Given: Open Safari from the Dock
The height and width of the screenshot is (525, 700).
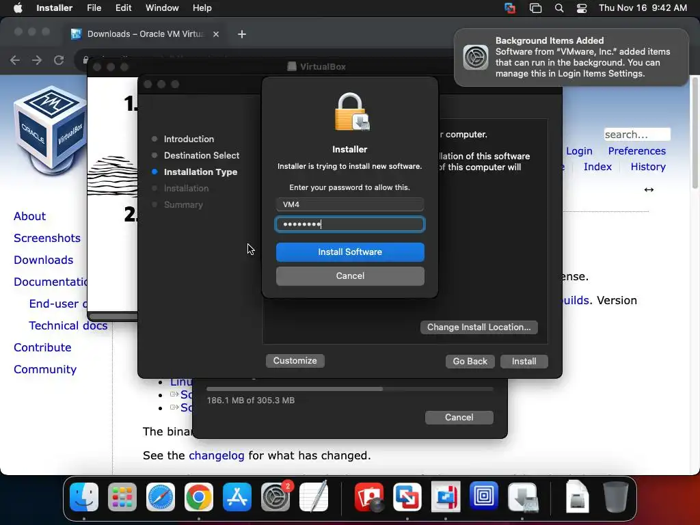Looking at the screenshot, I should point(160,496).
